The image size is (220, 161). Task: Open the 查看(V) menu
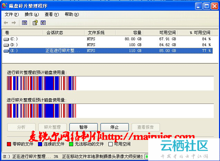[x=52, y=14]
